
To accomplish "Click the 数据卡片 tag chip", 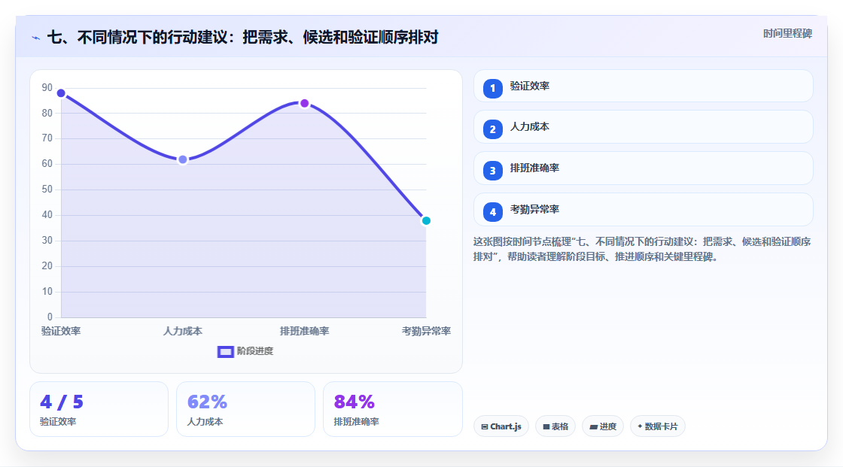I will tap(658, 426).
